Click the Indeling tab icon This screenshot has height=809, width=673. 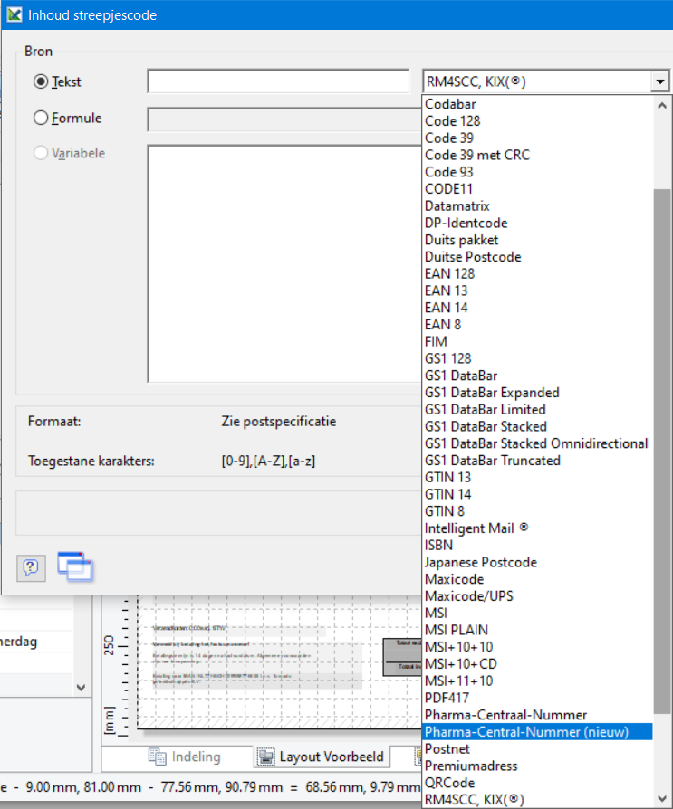(157, 757)
